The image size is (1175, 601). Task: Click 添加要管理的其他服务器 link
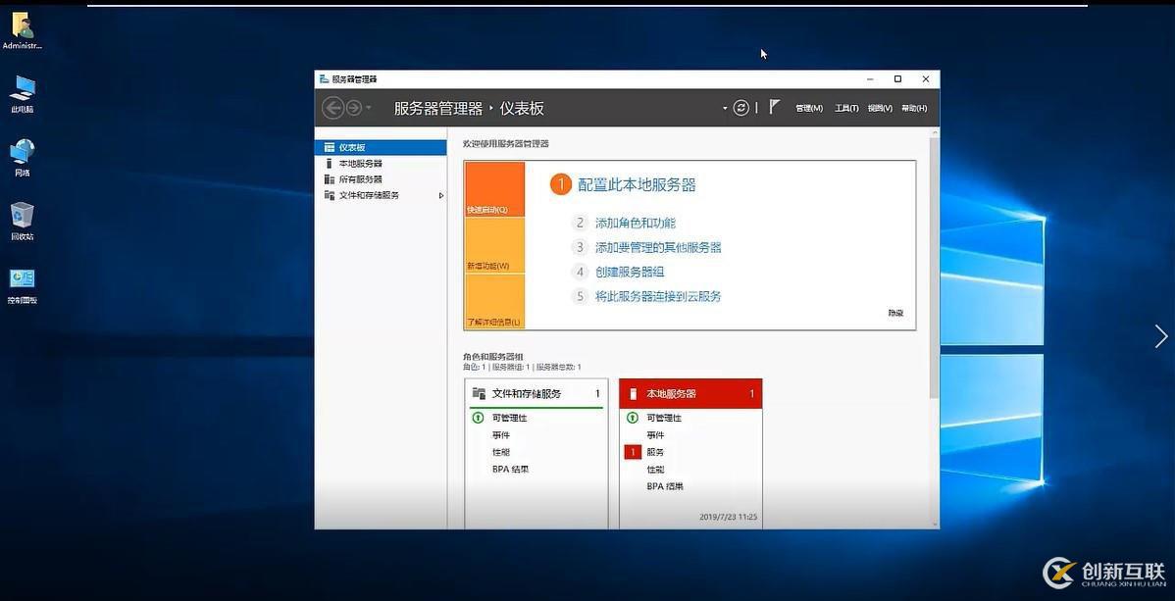(x=658, y=247)
